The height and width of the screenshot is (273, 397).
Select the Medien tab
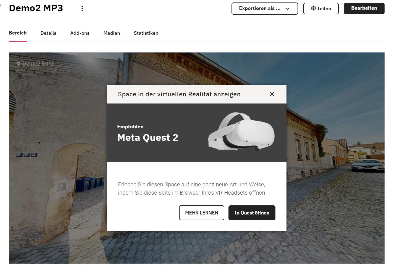[112, 33]
